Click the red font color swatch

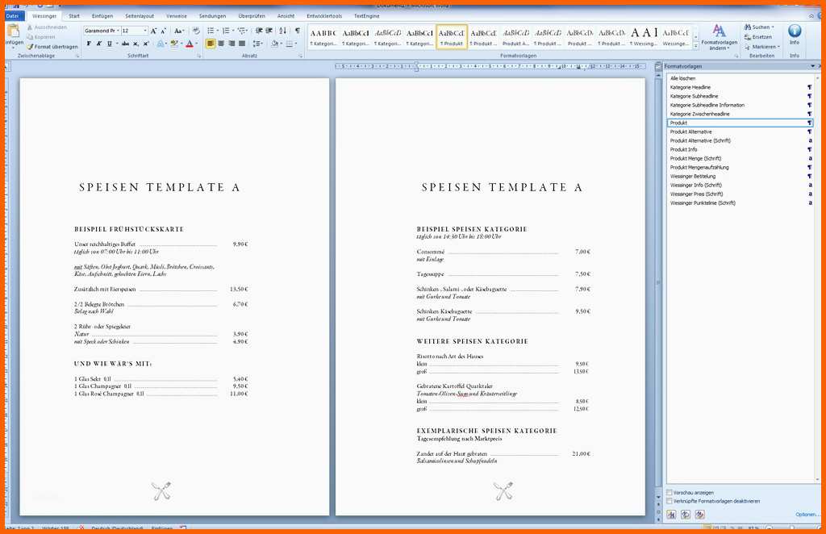(x=190, y=44)
